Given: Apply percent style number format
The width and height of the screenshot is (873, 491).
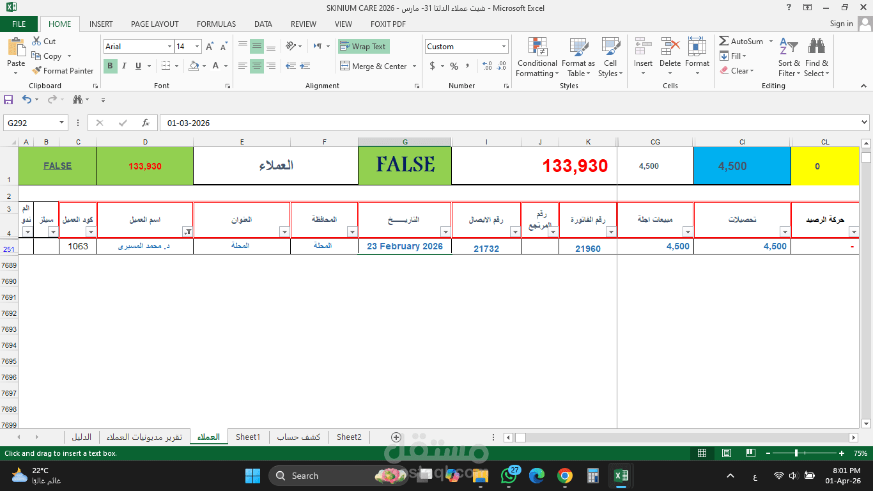Looking at the screenshot, I should coord(454,66).
